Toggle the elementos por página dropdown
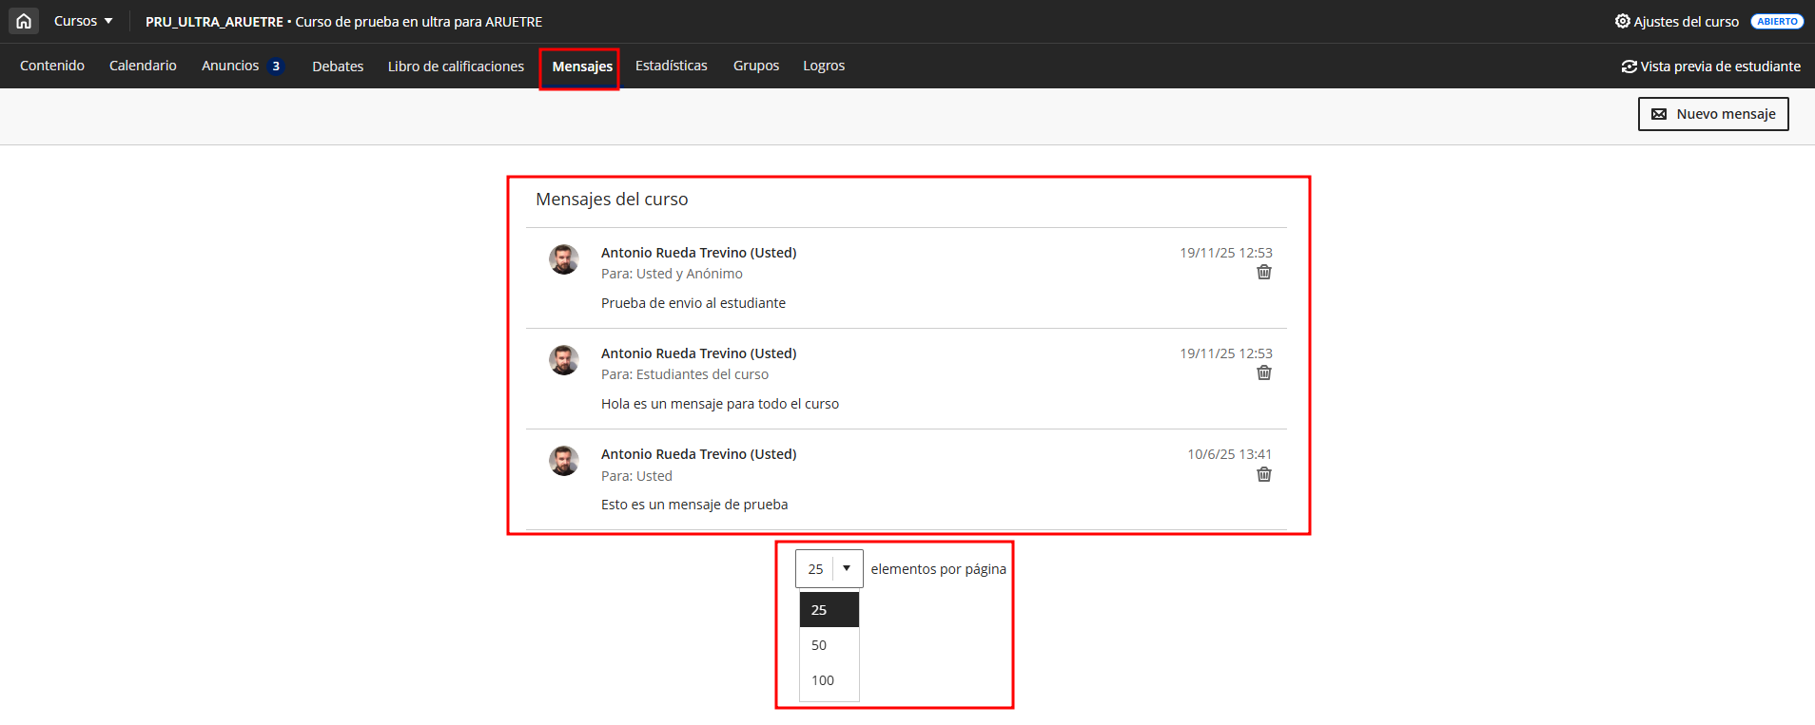This screenshot has width=1815, height=725. click(829, 569)
